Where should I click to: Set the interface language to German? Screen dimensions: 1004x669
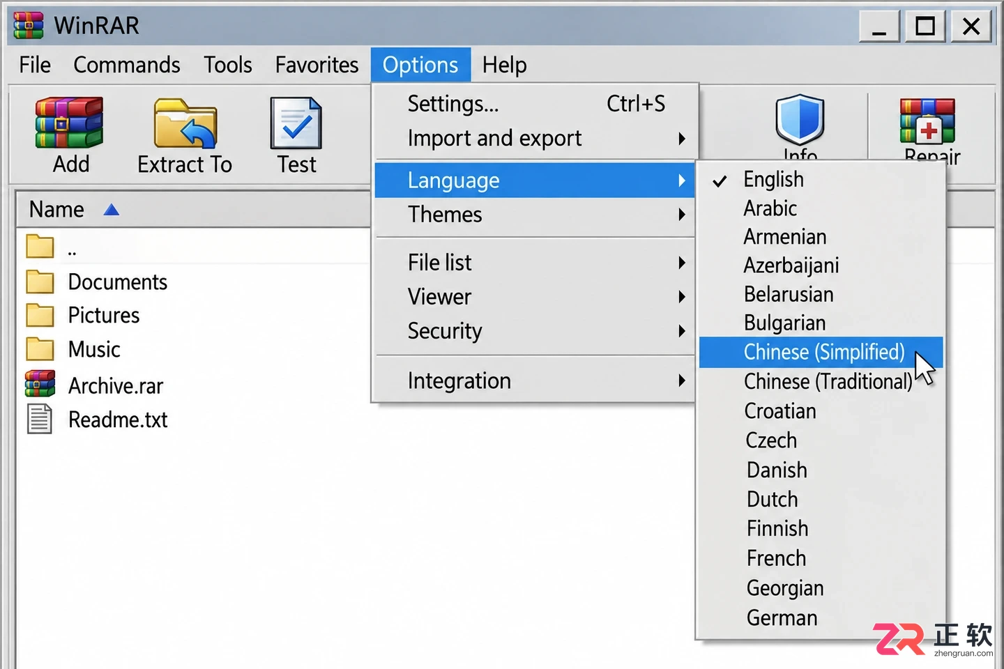click(x=821, y=618)
